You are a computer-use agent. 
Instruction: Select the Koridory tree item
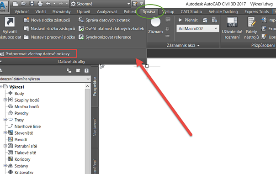click(22, 159)
